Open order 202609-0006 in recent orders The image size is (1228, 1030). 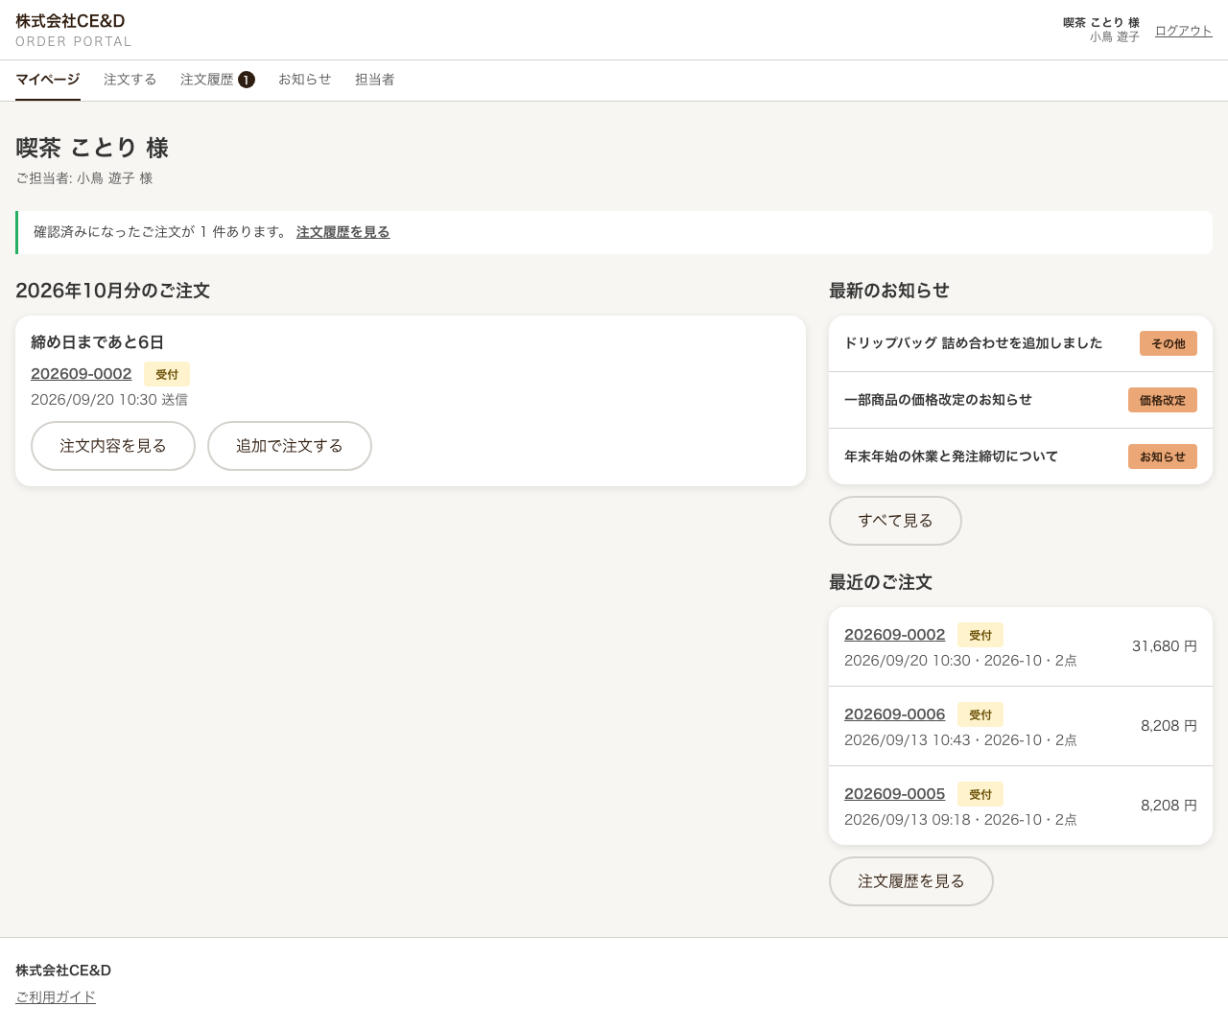click(x=895, y=714)
